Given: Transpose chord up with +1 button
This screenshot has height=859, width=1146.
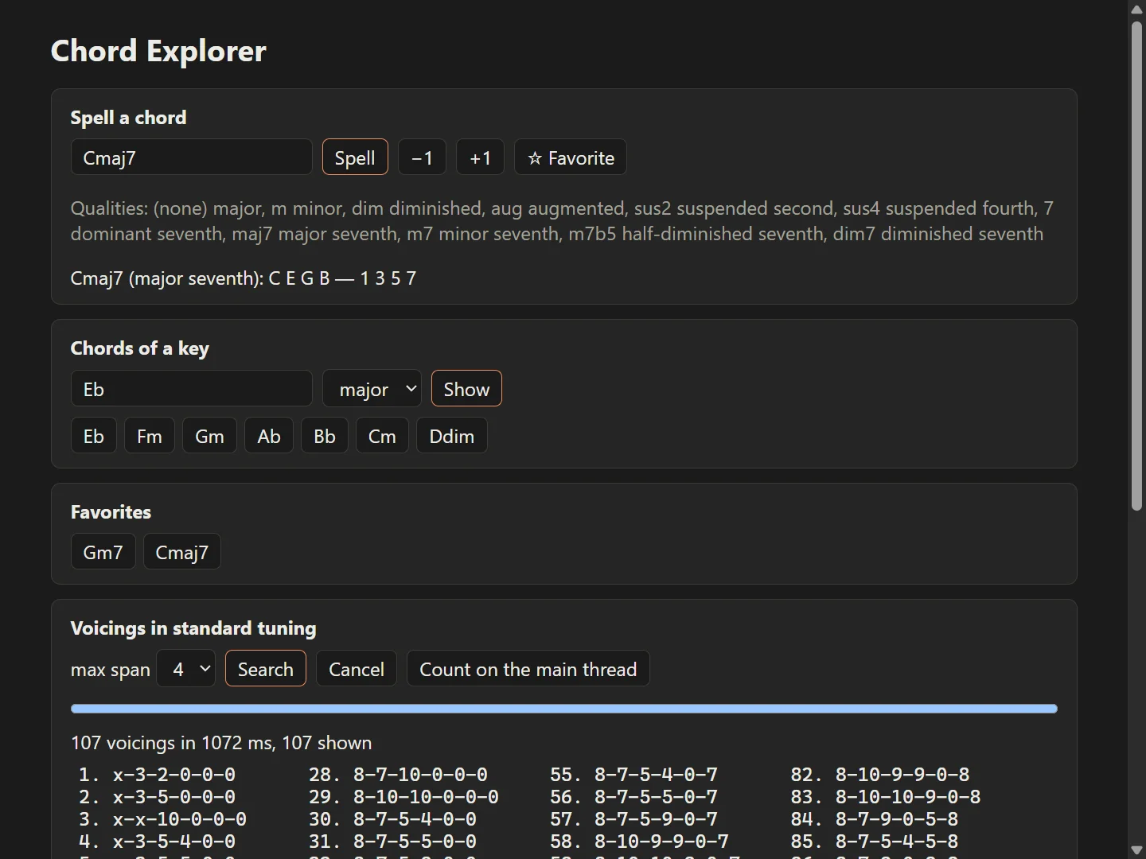Looking at the screenshot, I should (x=480, y=157).
